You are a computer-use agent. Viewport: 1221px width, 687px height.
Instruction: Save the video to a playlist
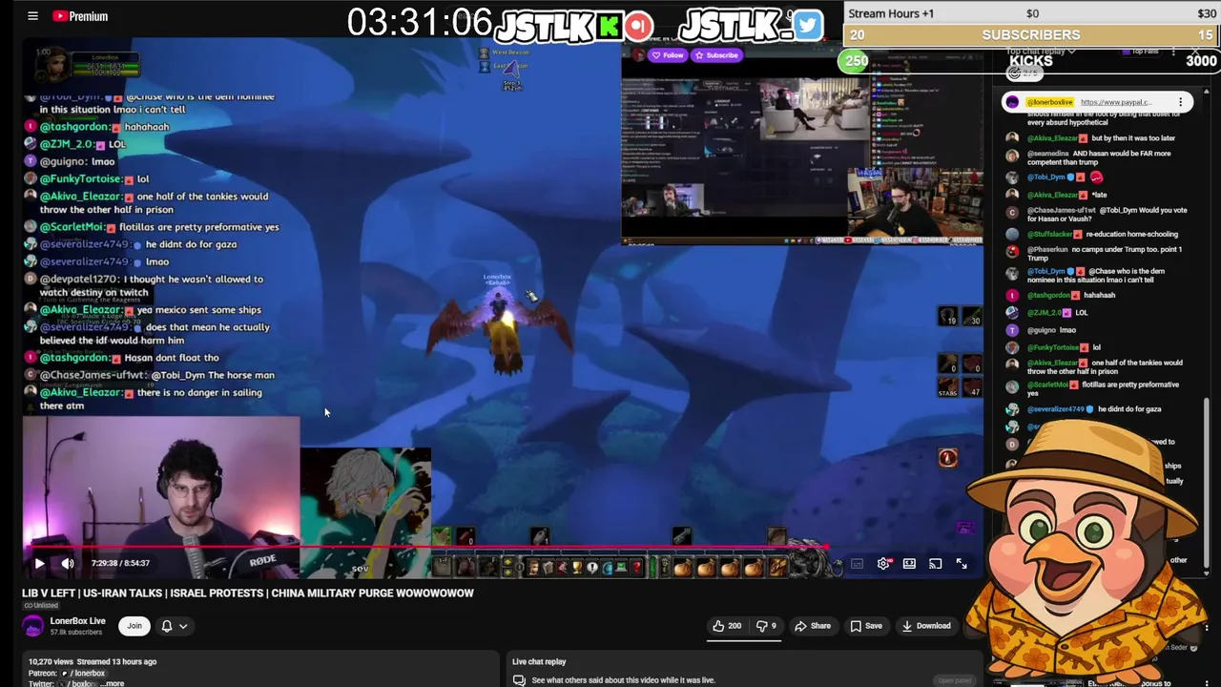point(866,626)
